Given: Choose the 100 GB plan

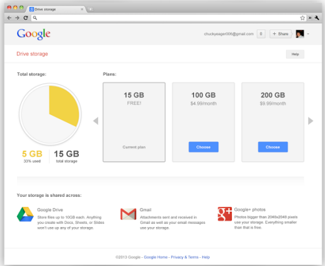Looking at the screenshot, I should coord(203,147).
